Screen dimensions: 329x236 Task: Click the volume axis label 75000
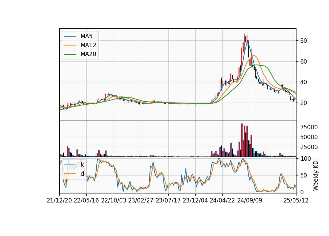tap(309, 127)
